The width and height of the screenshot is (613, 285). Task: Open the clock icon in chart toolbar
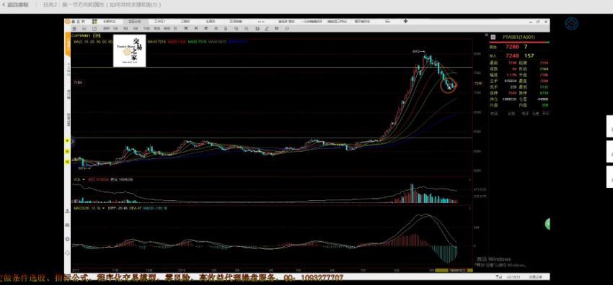[x=94, y=29]
